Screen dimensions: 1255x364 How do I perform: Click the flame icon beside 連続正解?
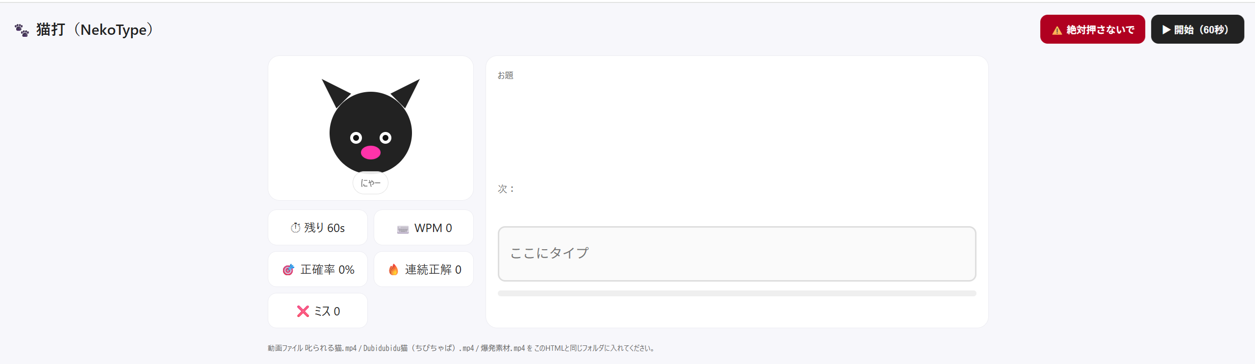[393, 270]
